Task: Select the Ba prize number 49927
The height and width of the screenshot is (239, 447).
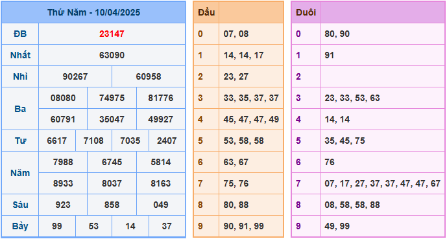Action: pos(160,119)
